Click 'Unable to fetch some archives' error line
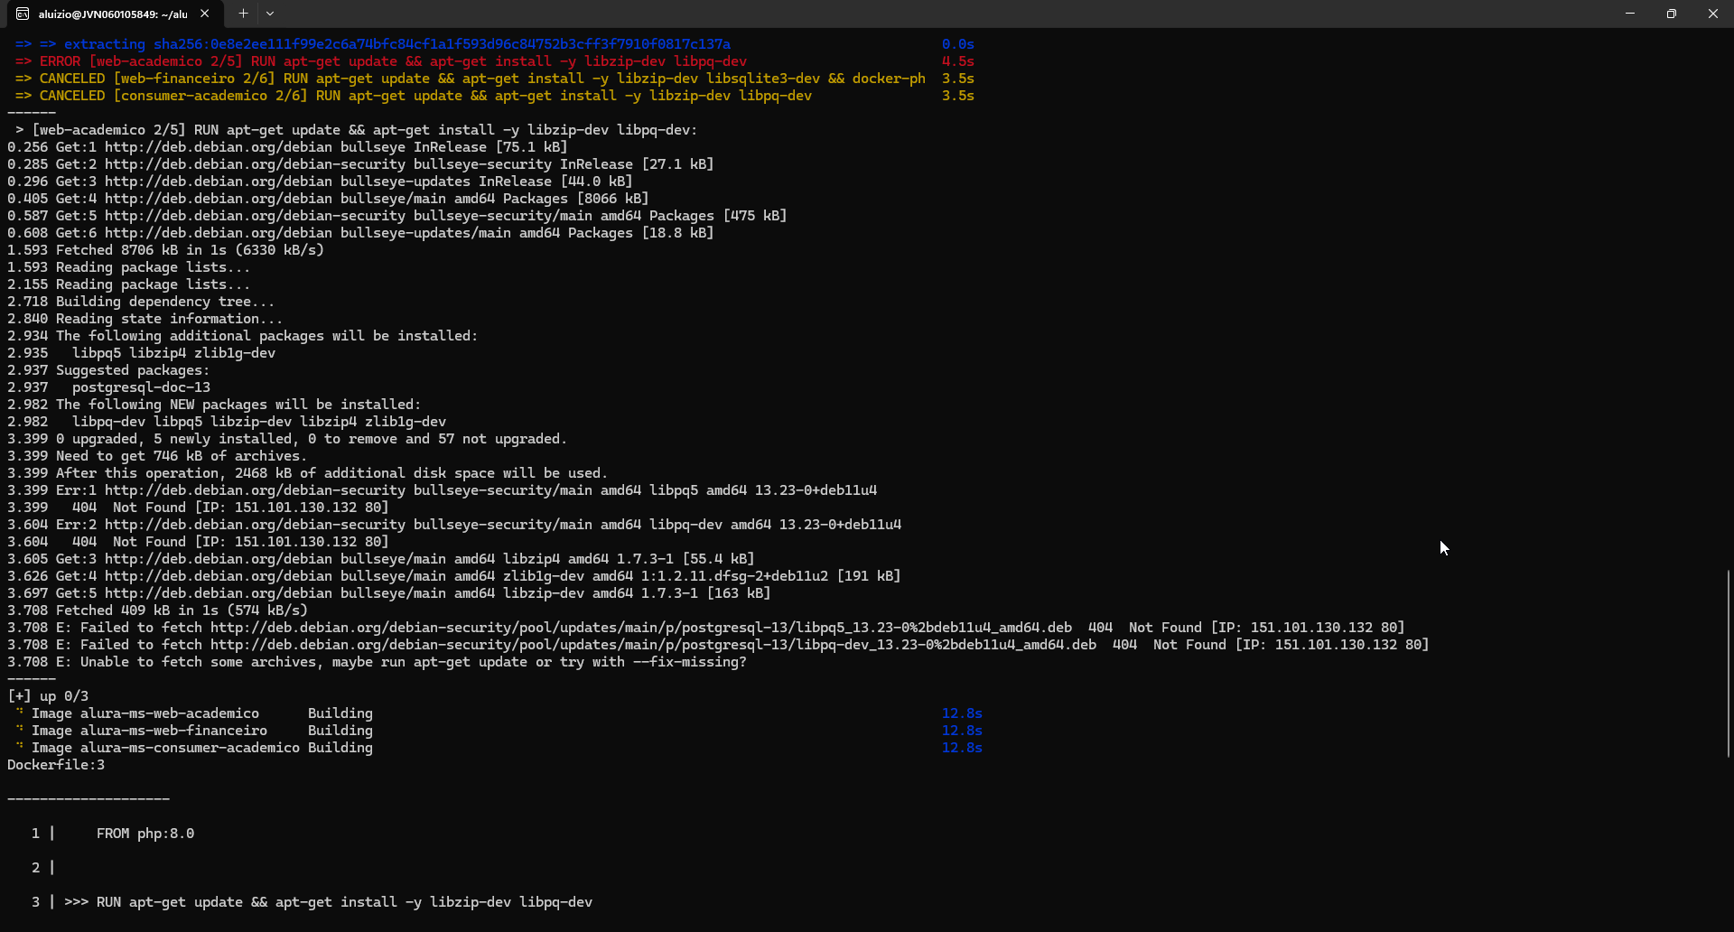Image resolution: width=1734 pixels, height=932 pixels. click(377, 662)
